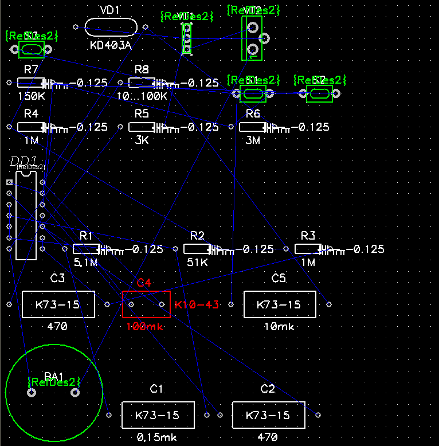The height and width of the screenshot is (446, 439).
Task: Click the left pad of BA1
Action: [x=32, y=393]
